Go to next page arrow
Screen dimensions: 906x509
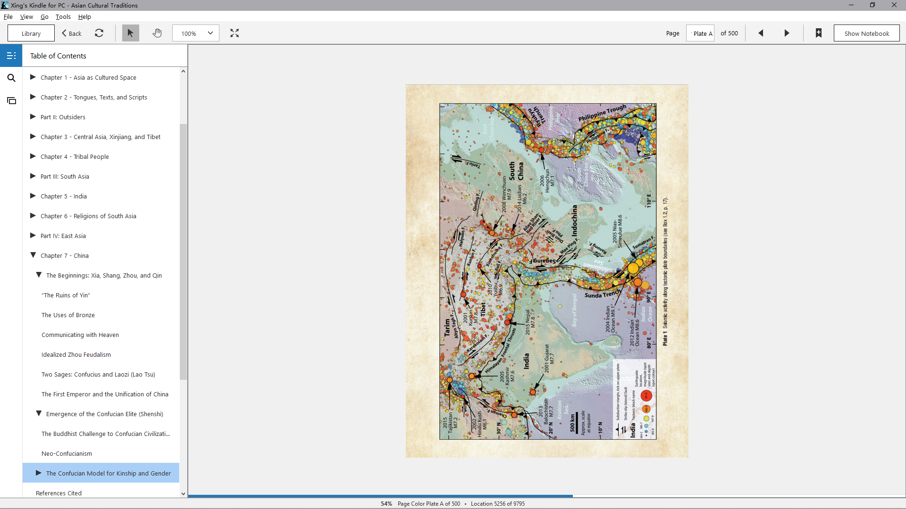[787, 33]
